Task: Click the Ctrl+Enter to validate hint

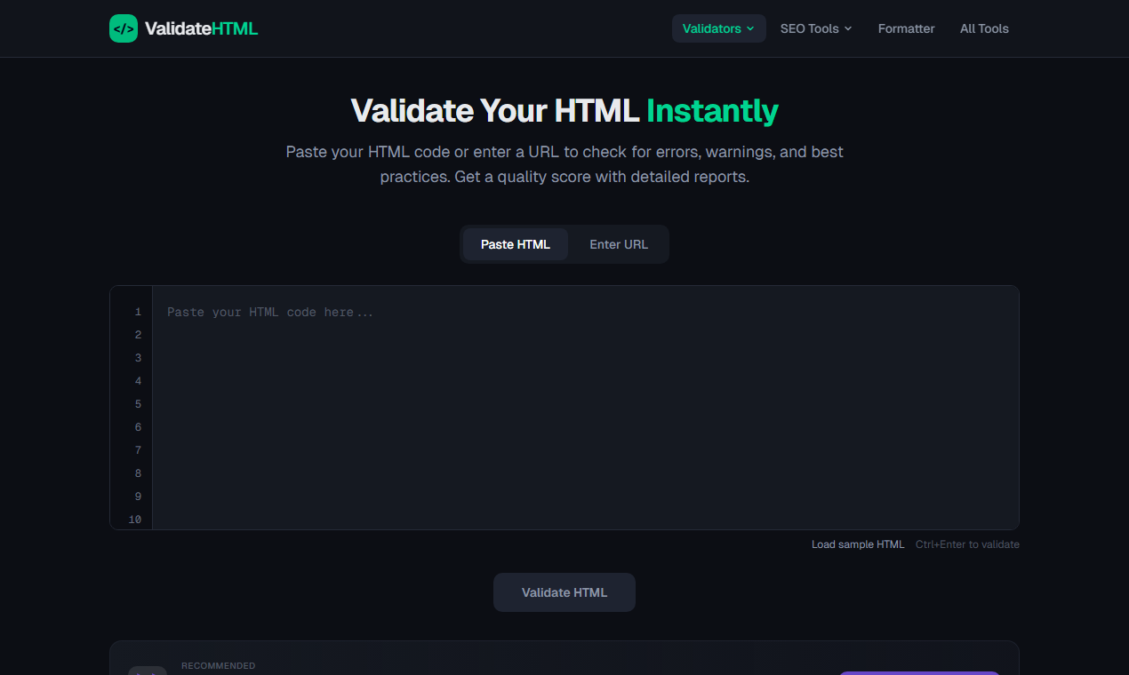Action: 967,544
